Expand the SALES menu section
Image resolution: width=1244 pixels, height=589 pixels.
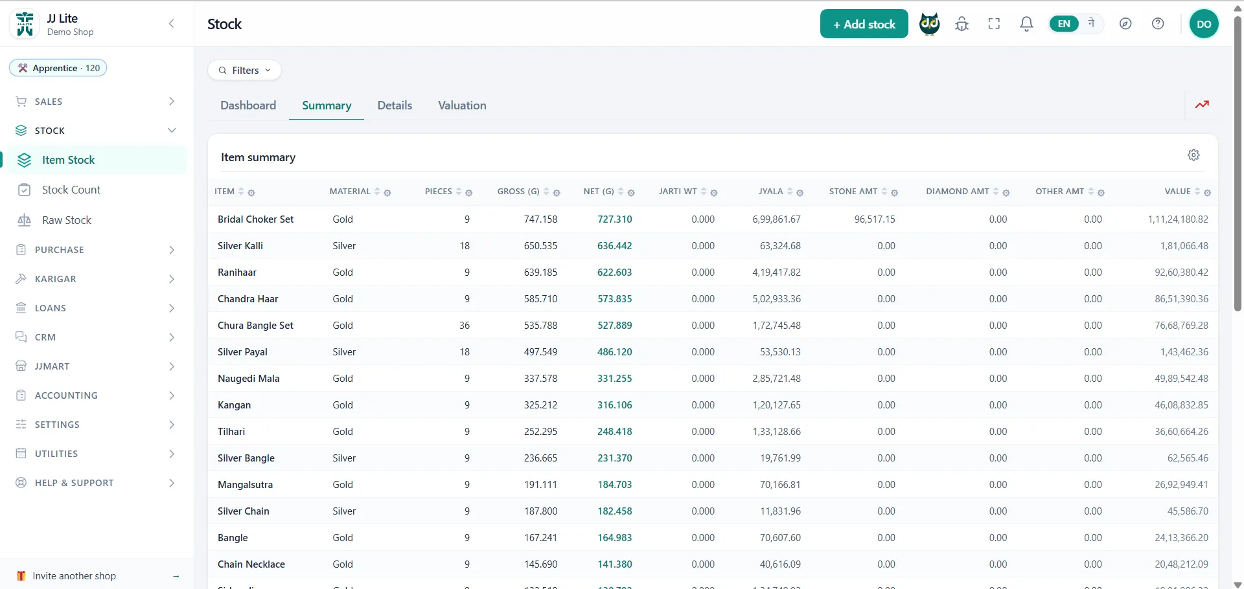coord(96,102)
